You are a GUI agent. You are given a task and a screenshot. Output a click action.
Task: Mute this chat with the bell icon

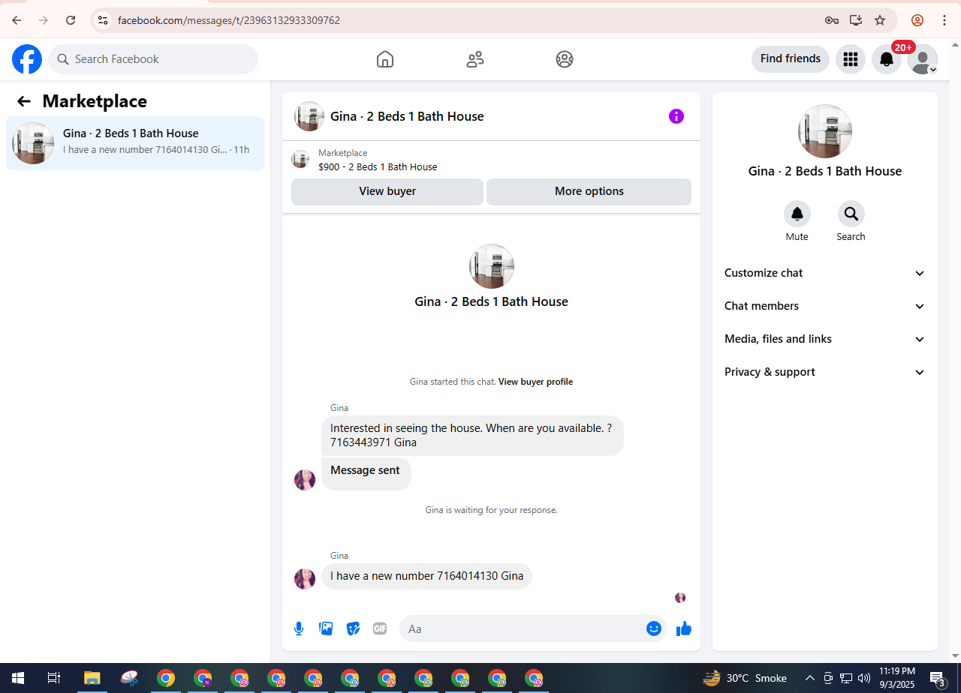(797, 214)
